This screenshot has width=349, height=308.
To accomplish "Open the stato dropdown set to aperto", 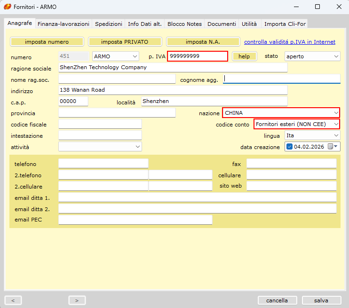I will [336, 56].
